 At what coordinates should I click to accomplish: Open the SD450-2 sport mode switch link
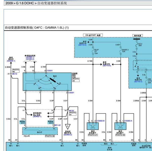pos(68,135)
